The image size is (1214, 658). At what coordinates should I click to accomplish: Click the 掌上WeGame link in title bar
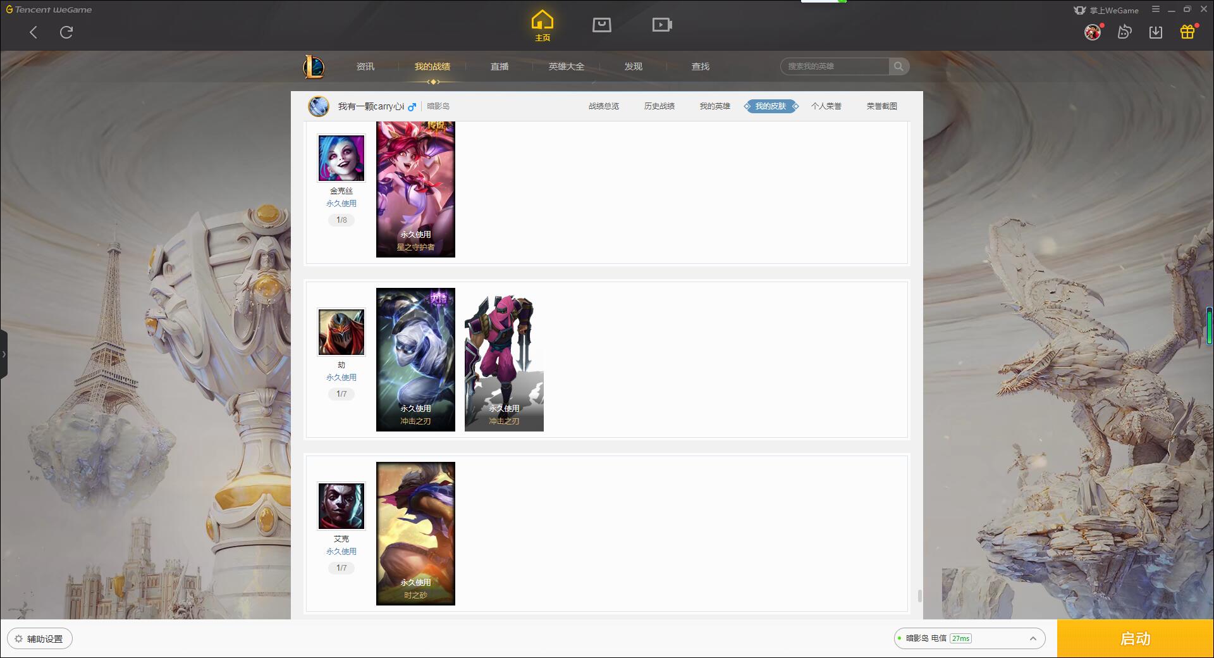1107,10
